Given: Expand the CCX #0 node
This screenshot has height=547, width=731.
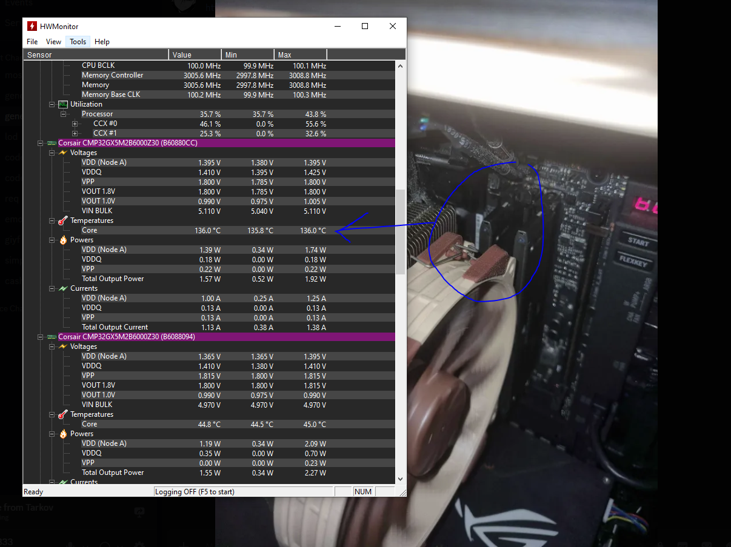Looking at the screenshot, I should (75, 124).
